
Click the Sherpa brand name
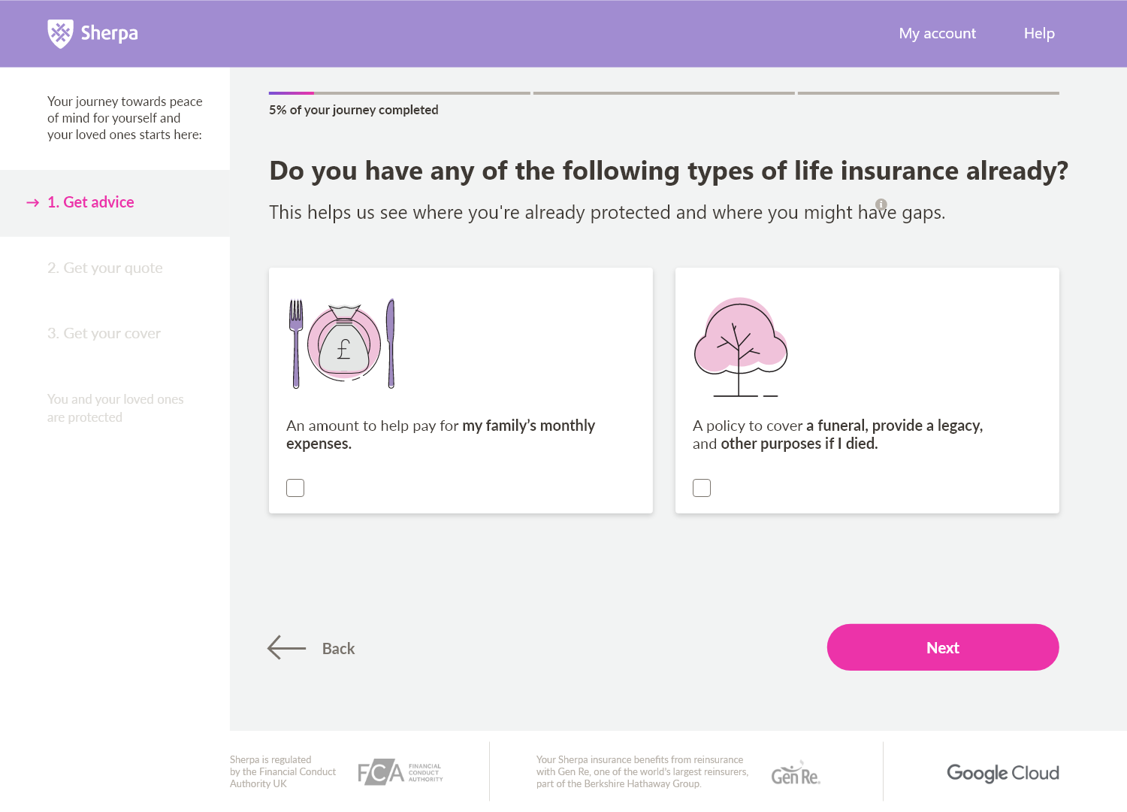click(110, 34)
